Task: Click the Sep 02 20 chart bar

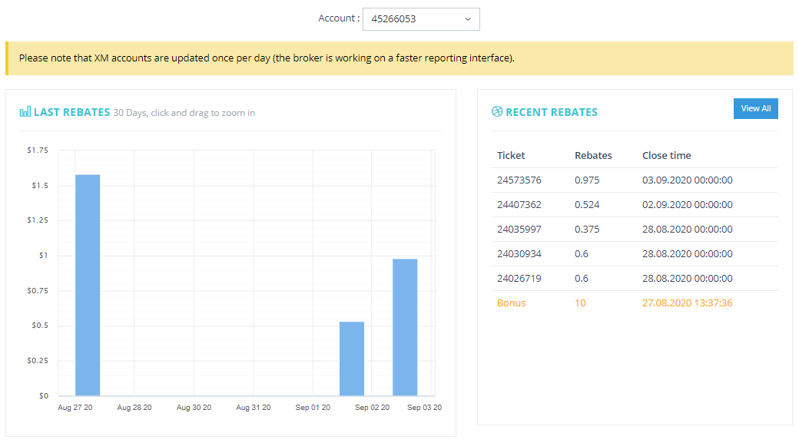Action: 352,359
